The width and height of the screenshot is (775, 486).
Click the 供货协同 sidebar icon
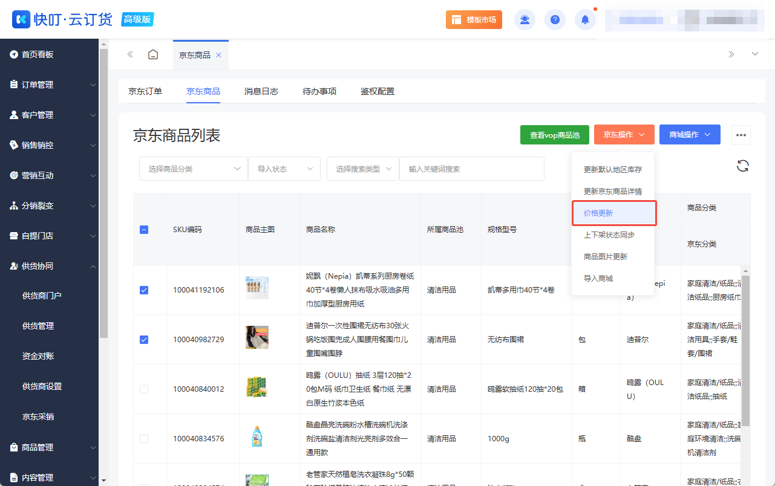point(13,266)
